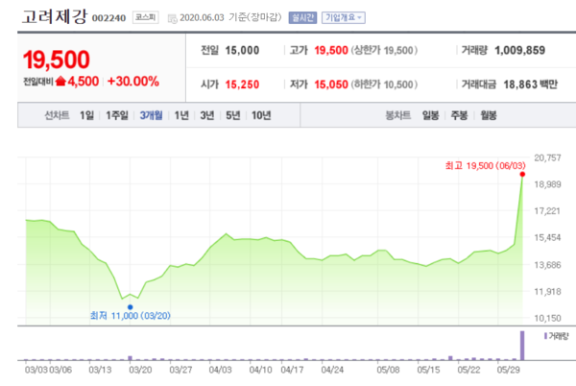Viewport: 576px width, 386px height.
Task: Select the 1주일 line chart tab
Action: tap(117, 115)
